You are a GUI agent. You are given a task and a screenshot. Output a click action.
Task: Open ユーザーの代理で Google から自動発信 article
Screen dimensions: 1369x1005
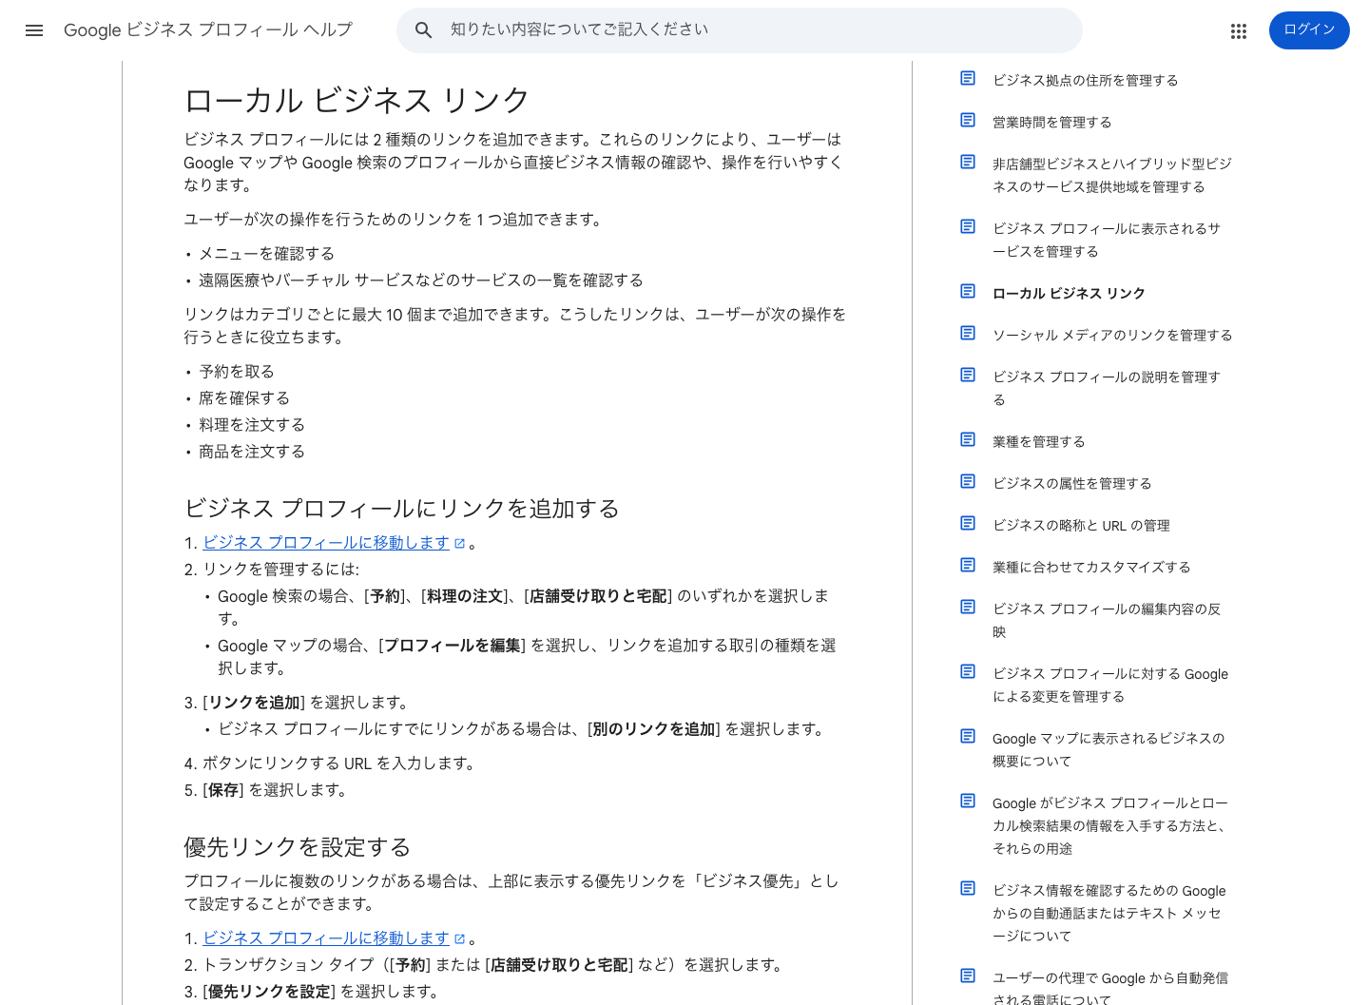click(1110, 989)
